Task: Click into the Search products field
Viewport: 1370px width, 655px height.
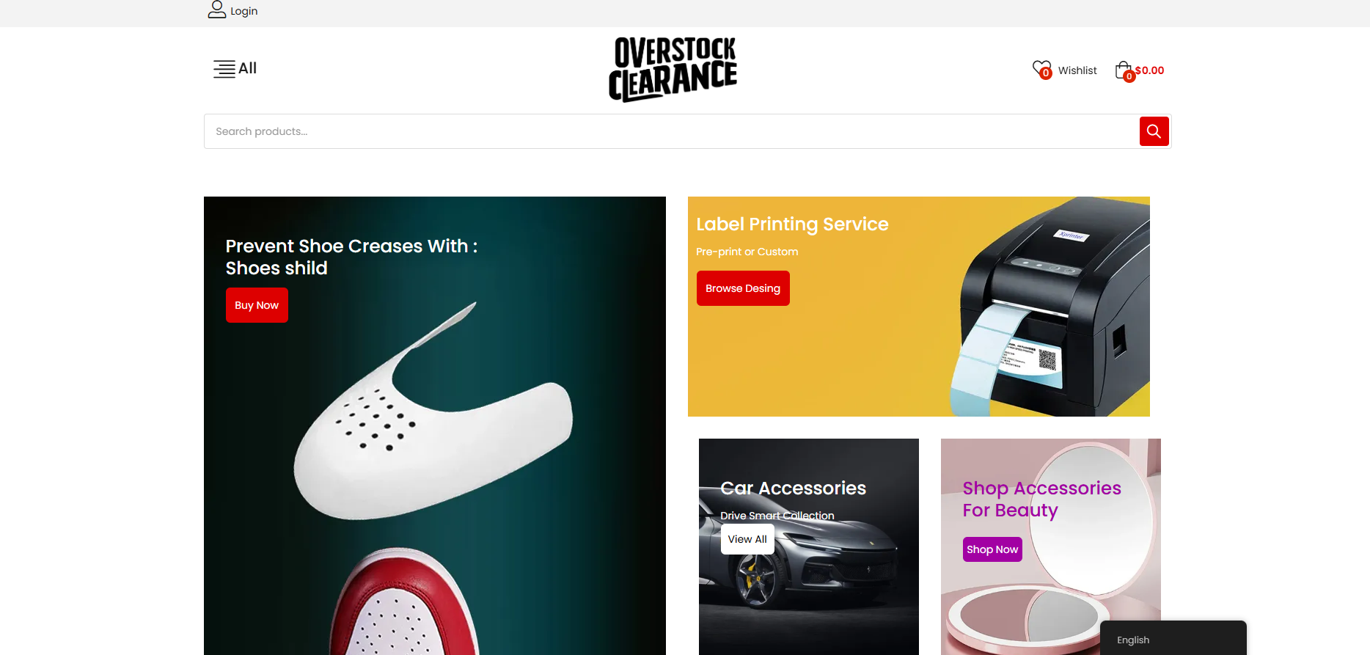Action: (x=671, y=131)
